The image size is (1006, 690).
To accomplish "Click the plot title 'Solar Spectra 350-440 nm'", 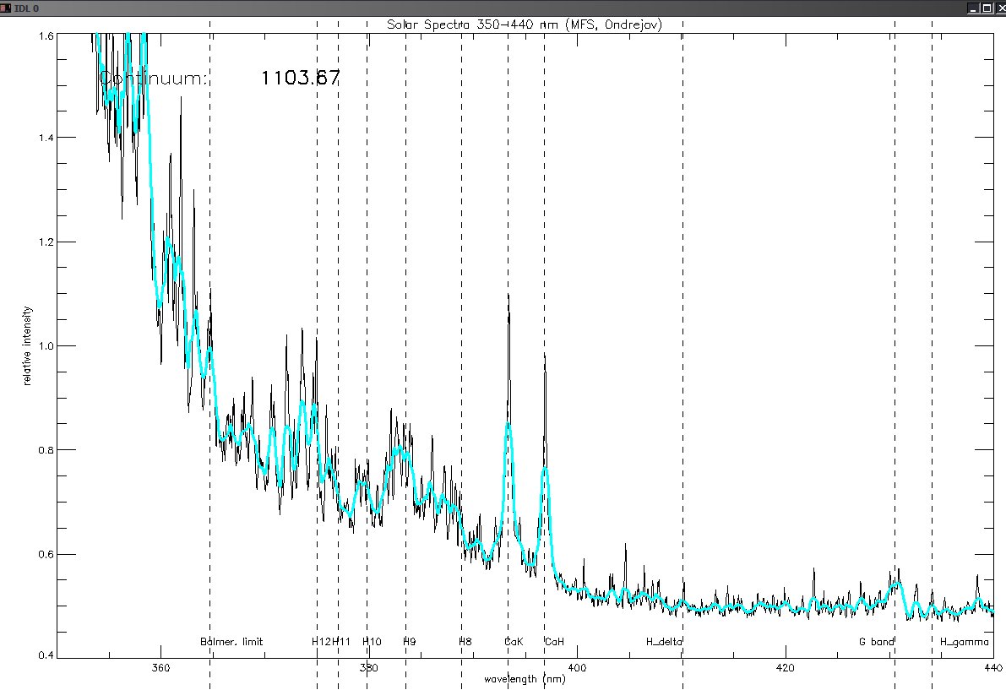I will coord(474,24).
